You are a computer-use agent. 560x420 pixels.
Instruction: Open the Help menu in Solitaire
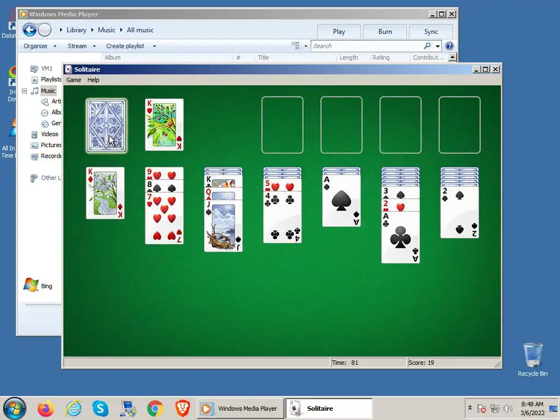(x=93, y=80)
